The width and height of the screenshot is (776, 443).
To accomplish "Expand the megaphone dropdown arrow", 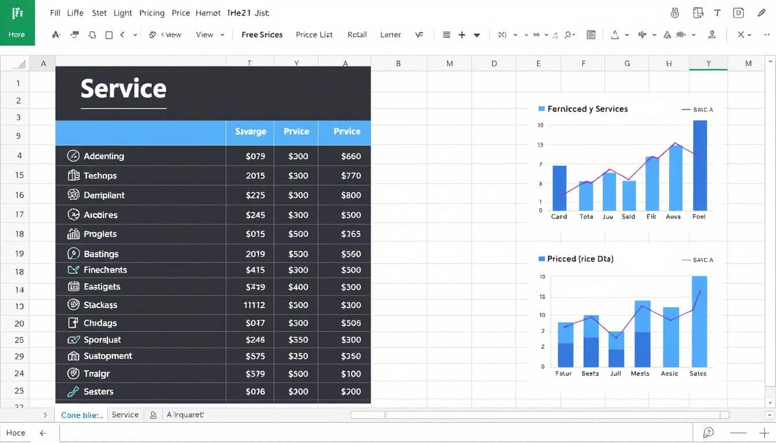I will click(x=654, y=35).
